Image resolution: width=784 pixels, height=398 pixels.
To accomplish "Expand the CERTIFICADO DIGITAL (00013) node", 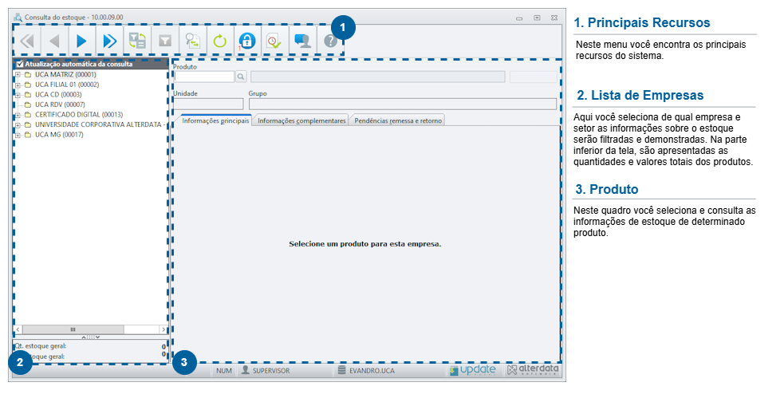I will 18,115.
